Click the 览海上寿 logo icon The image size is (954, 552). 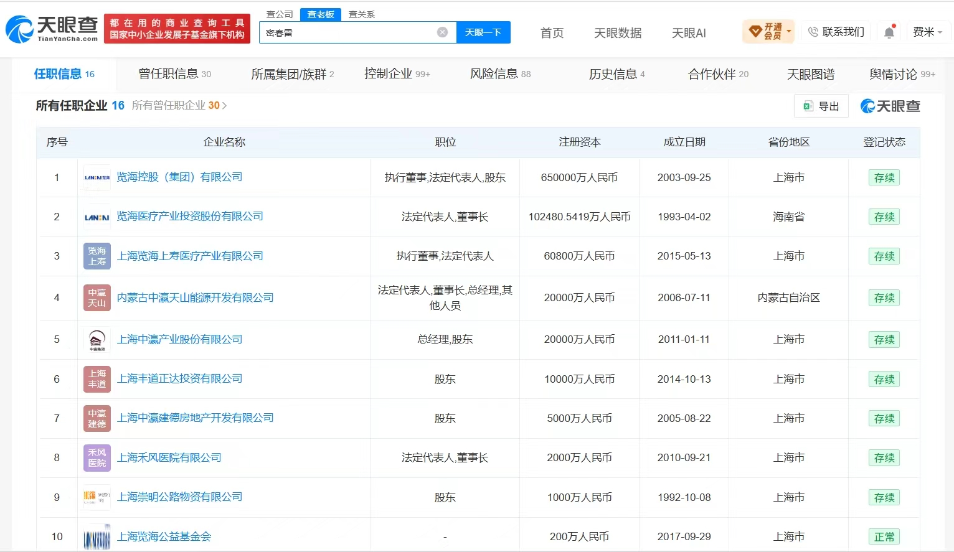97,256
